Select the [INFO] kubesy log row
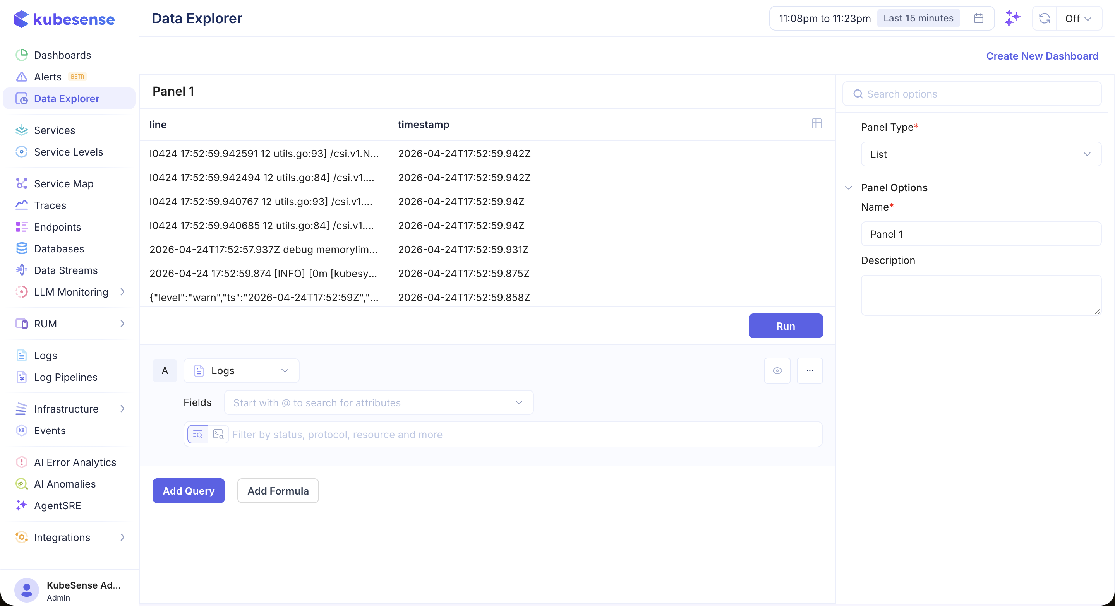 coord(487,273)
